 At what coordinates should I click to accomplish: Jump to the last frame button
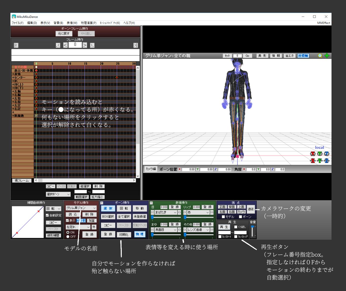(x=136, y=45)
